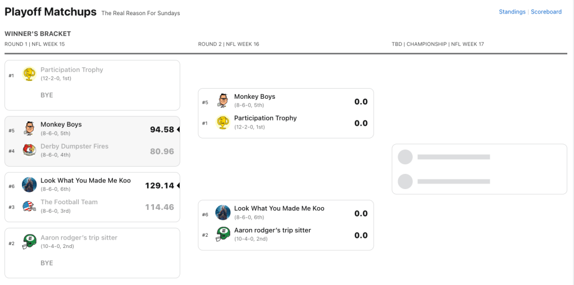This screenshot has width=574, height=285.
Task: Click Look What You Made Me Koo Round 2 avatar
Action: pyautogui.click(x=223, y=212)
